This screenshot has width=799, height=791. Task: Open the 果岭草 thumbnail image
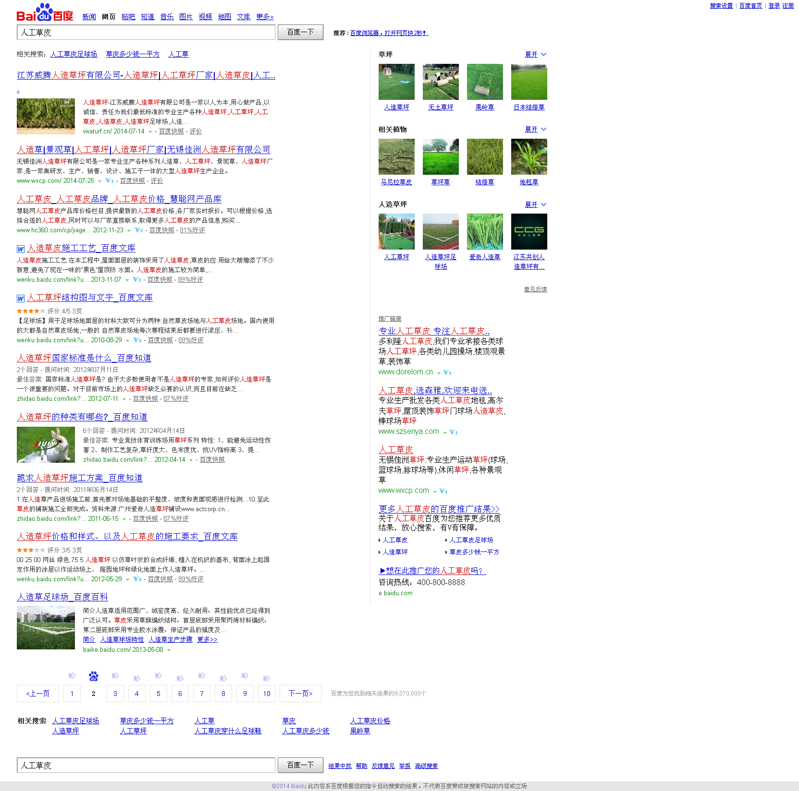click(x=485, y=82)
